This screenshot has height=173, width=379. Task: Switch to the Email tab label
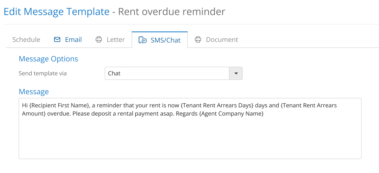tap(73, 40)
